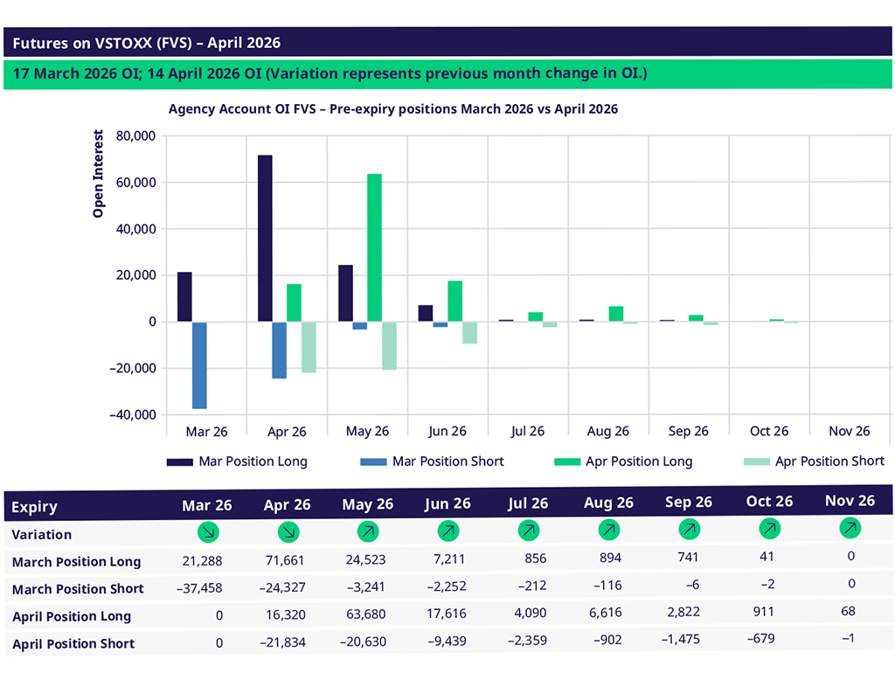Click the Apr Position Short legend swatch
The image size is (895, 673).
tap(757, 461)
